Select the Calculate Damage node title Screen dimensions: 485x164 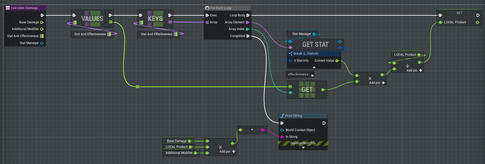point(24,8)
